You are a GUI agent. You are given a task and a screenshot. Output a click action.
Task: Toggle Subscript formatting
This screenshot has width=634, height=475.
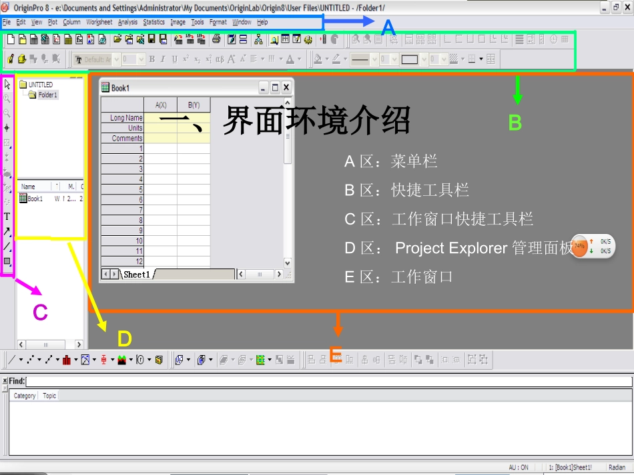(197, 59)
